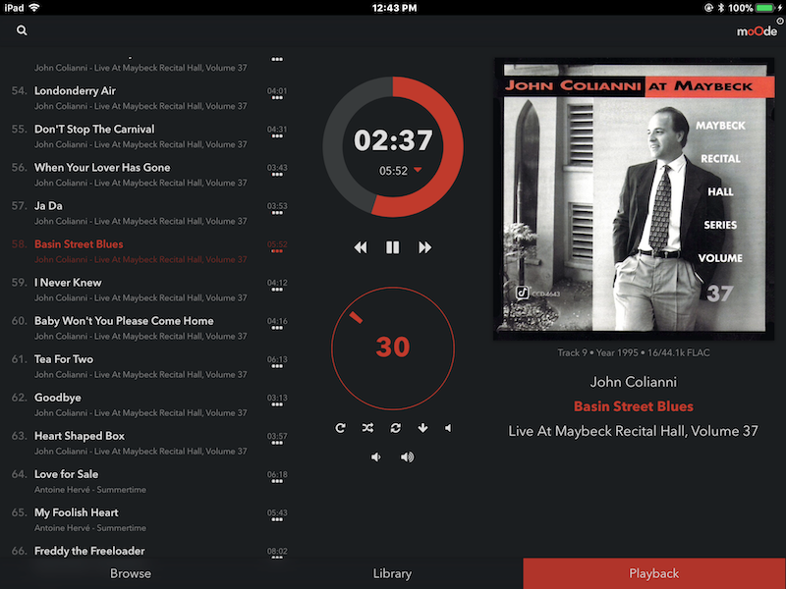The width and height of the screenshot is (786, 589).
Task: Open the menu dots for Don'T Stop The Carnival
Action: [277, 136]
